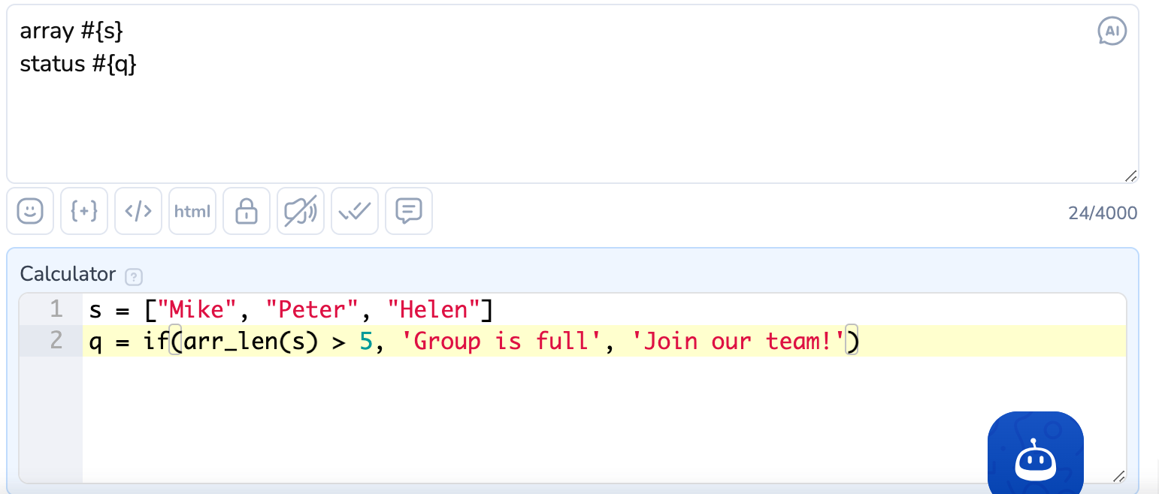This screenshot has height=494, width=1159.
Task: Open the AI assistant icon in message box
Action: coord(1112,31)
